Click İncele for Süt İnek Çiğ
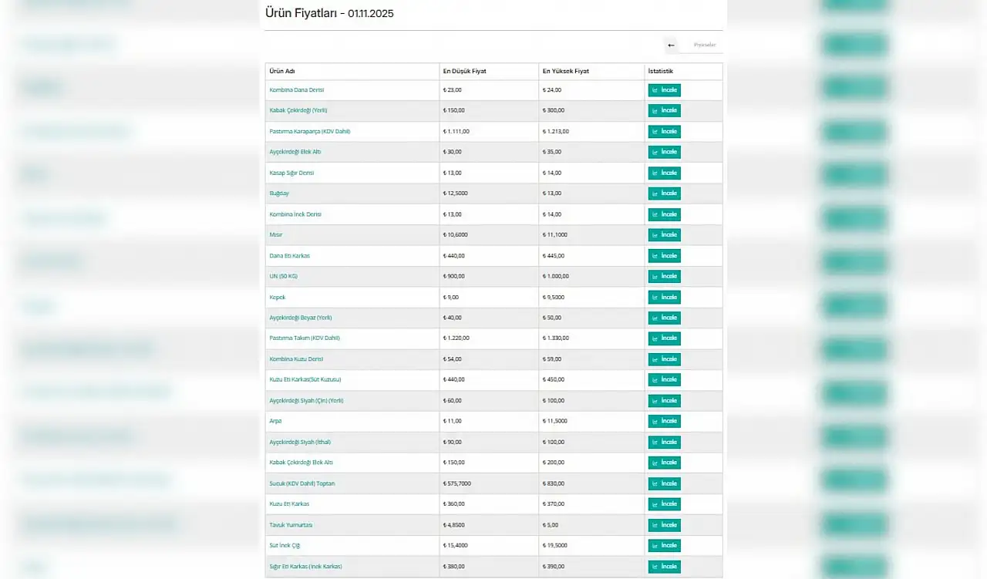Image resolution: width=987 pixels, height=579 pixels. [x=664, y=546]
